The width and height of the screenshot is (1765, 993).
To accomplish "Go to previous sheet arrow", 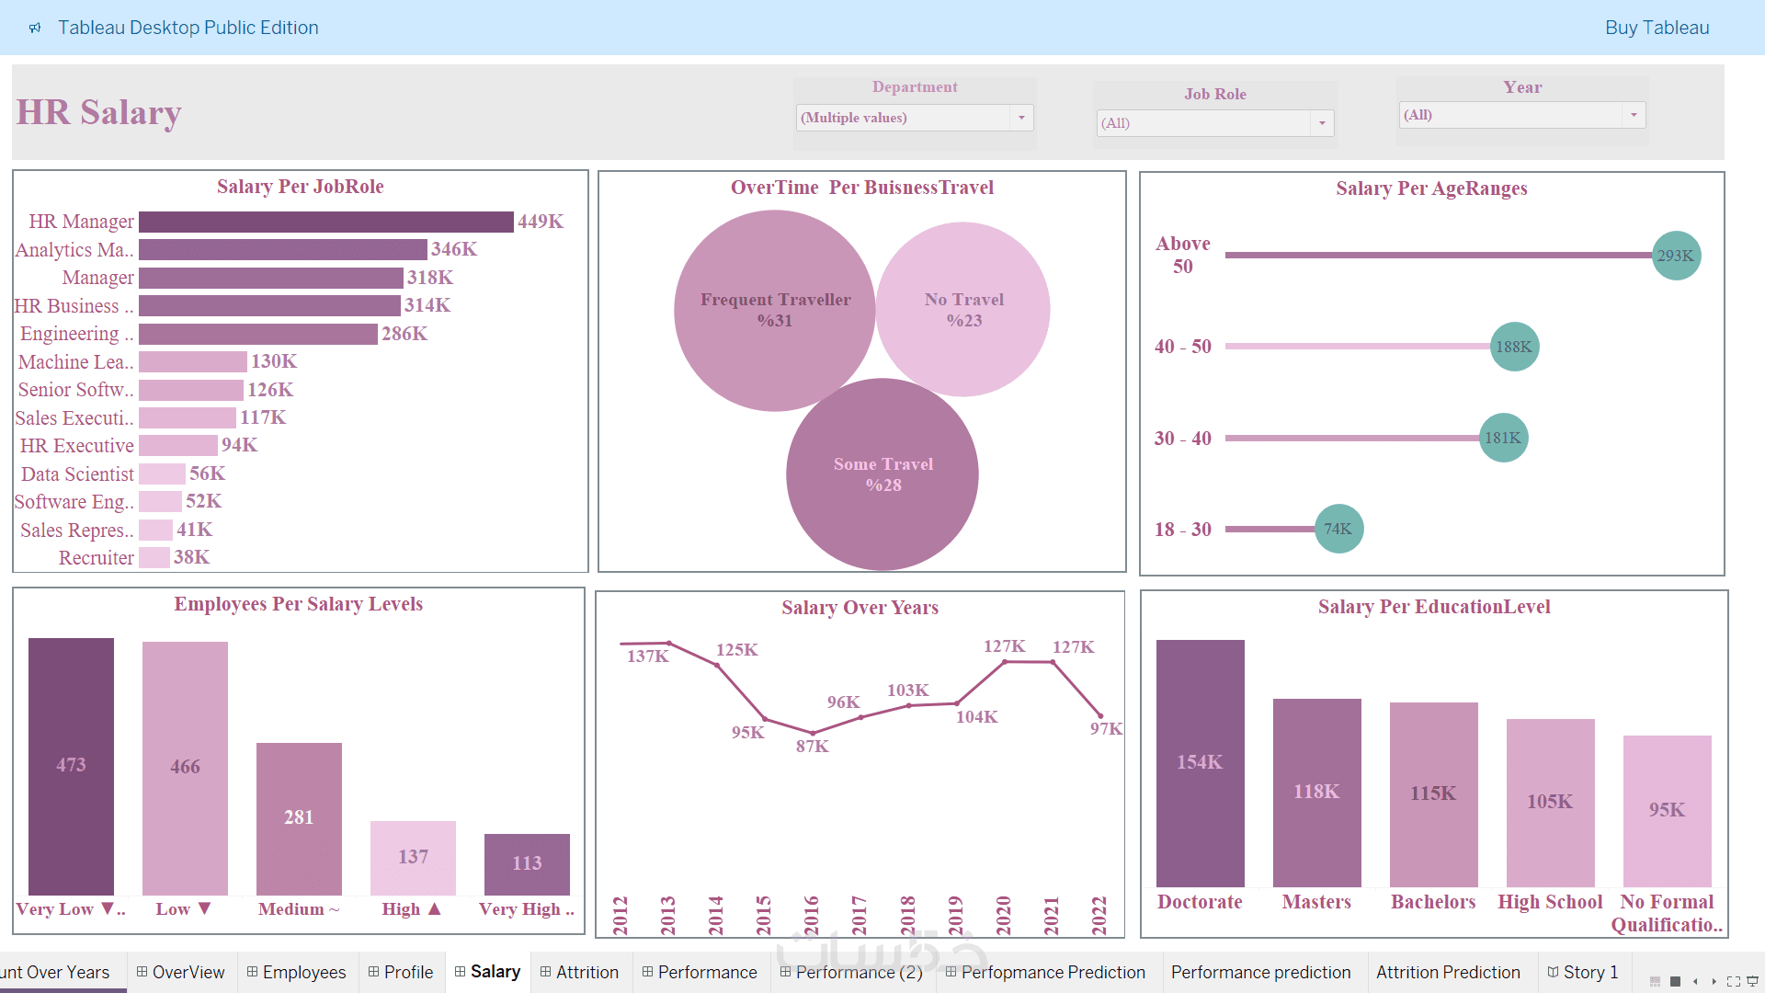I will pyautogui.click(x=1695, y=981).
